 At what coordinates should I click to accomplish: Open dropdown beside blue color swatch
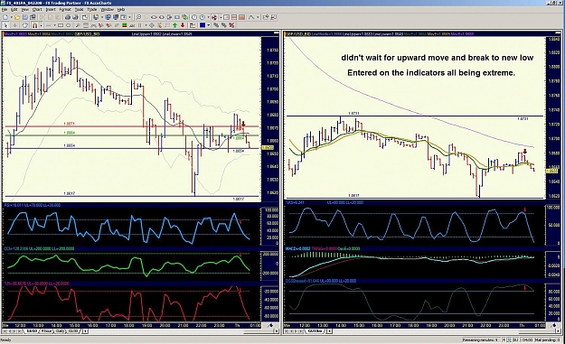209,25
